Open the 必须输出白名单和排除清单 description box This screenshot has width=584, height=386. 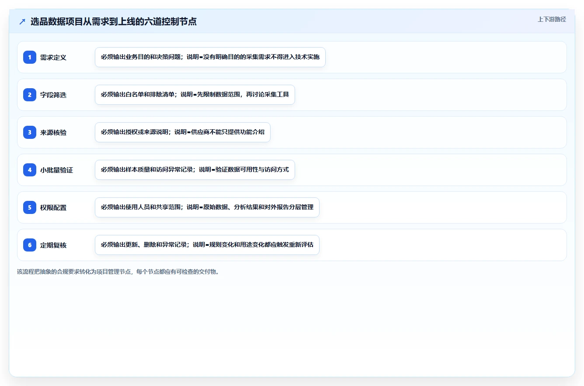point(195,95)
